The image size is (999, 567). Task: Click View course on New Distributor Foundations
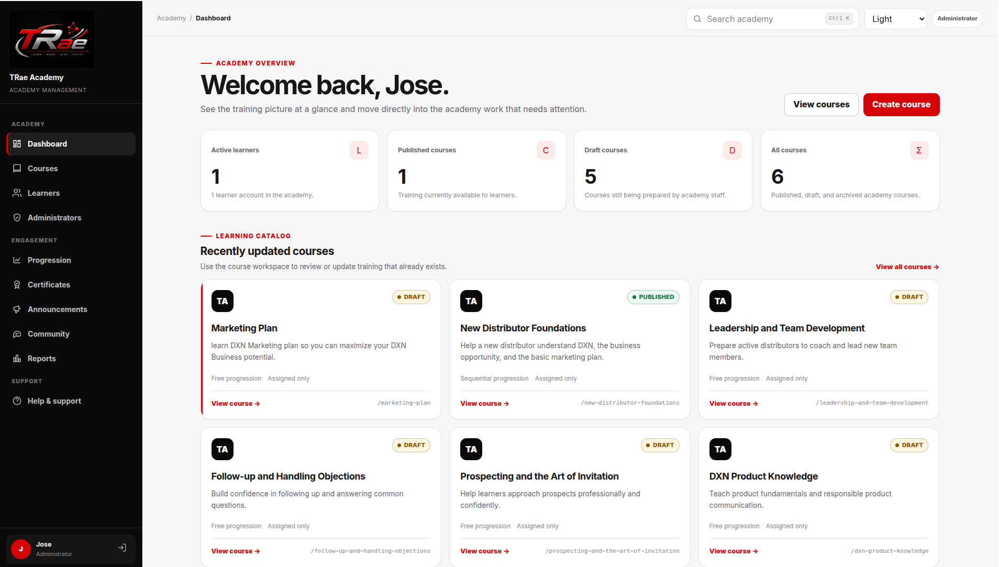pyautogui.click(x=484, y=404)
